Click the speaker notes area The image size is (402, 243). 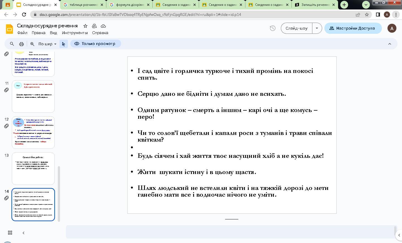pyautogui.click(x=230, y=232)
